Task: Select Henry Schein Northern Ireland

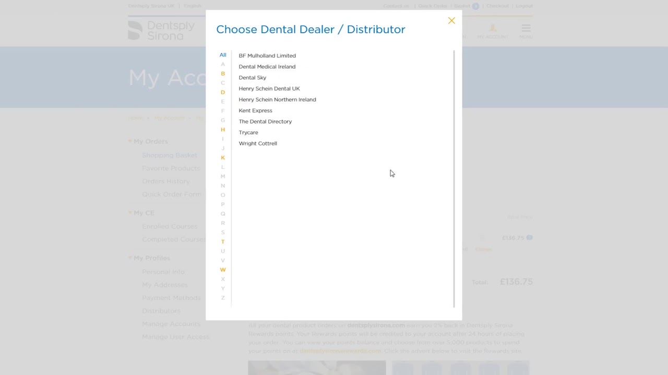Action: click(277, 99)
